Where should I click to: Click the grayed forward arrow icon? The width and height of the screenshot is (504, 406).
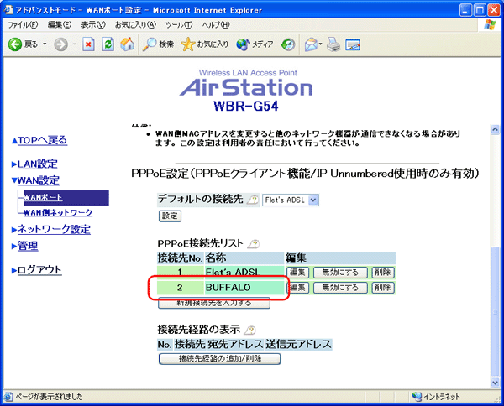(60, 44)
